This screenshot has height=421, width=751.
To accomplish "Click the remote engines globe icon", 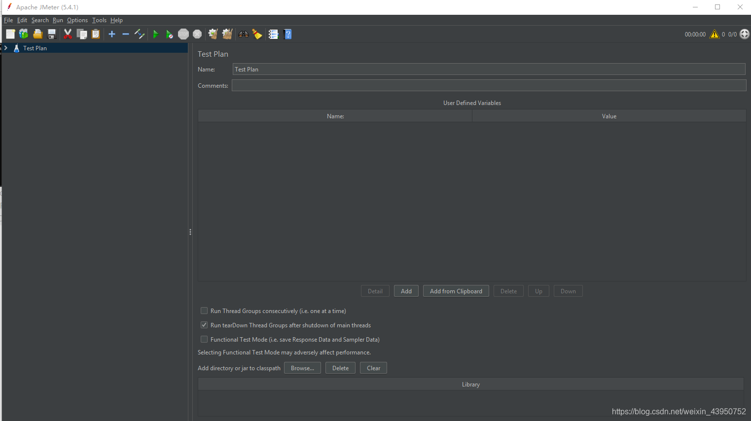I will pos(745,34).
